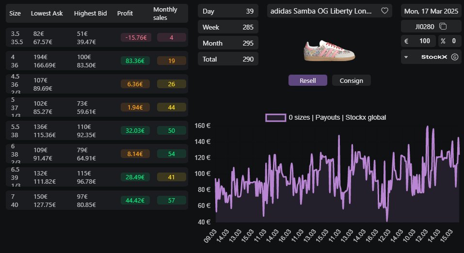Screen dimensions: 464x253
Task: Click profit badge -15.76€
Action: tap(136, 38)
